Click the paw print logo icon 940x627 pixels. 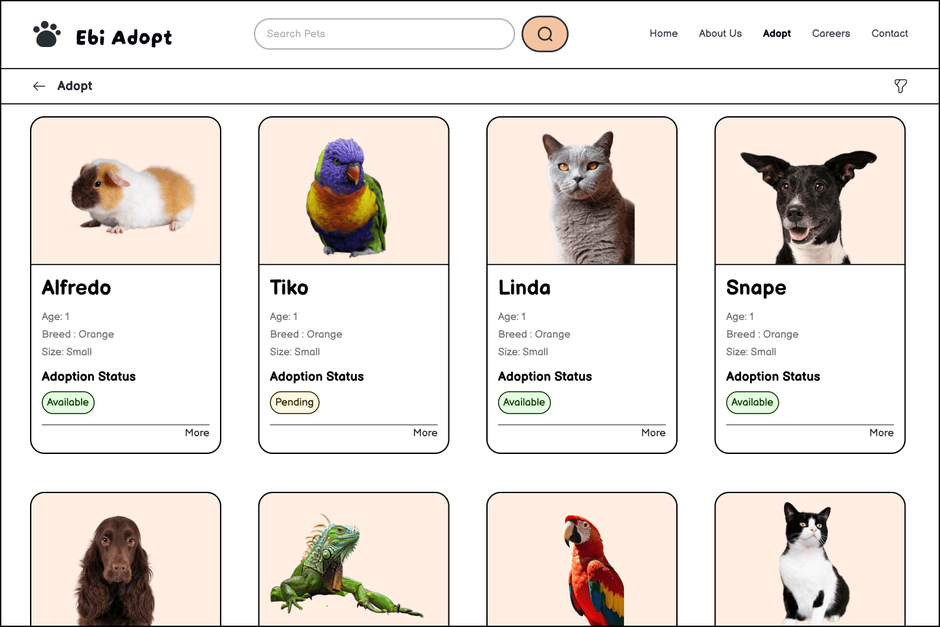[x=47, y=35]
